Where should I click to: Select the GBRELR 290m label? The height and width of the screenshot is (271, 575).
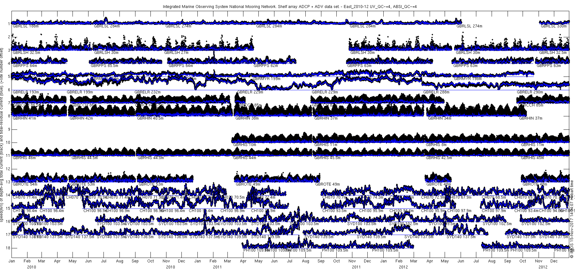pos(530,92)
